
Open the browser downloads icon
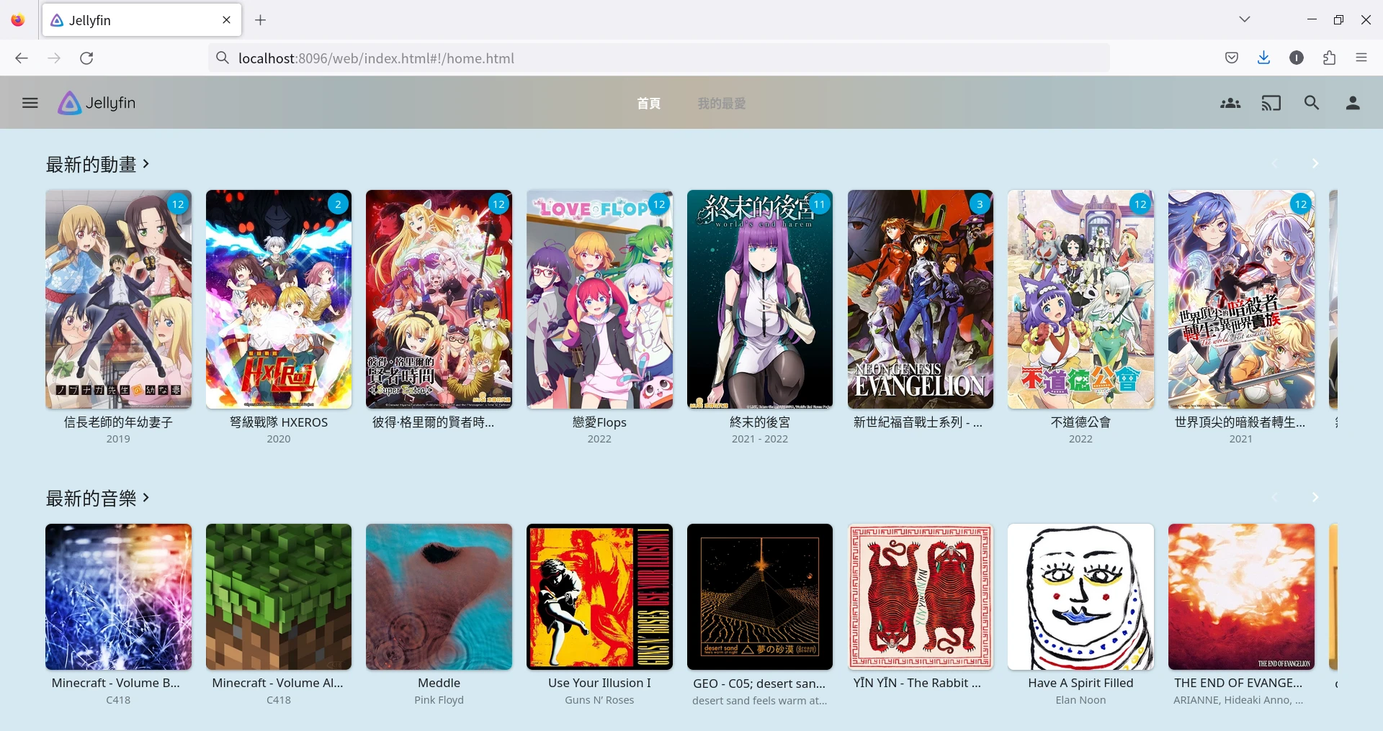pos(1263,58)
